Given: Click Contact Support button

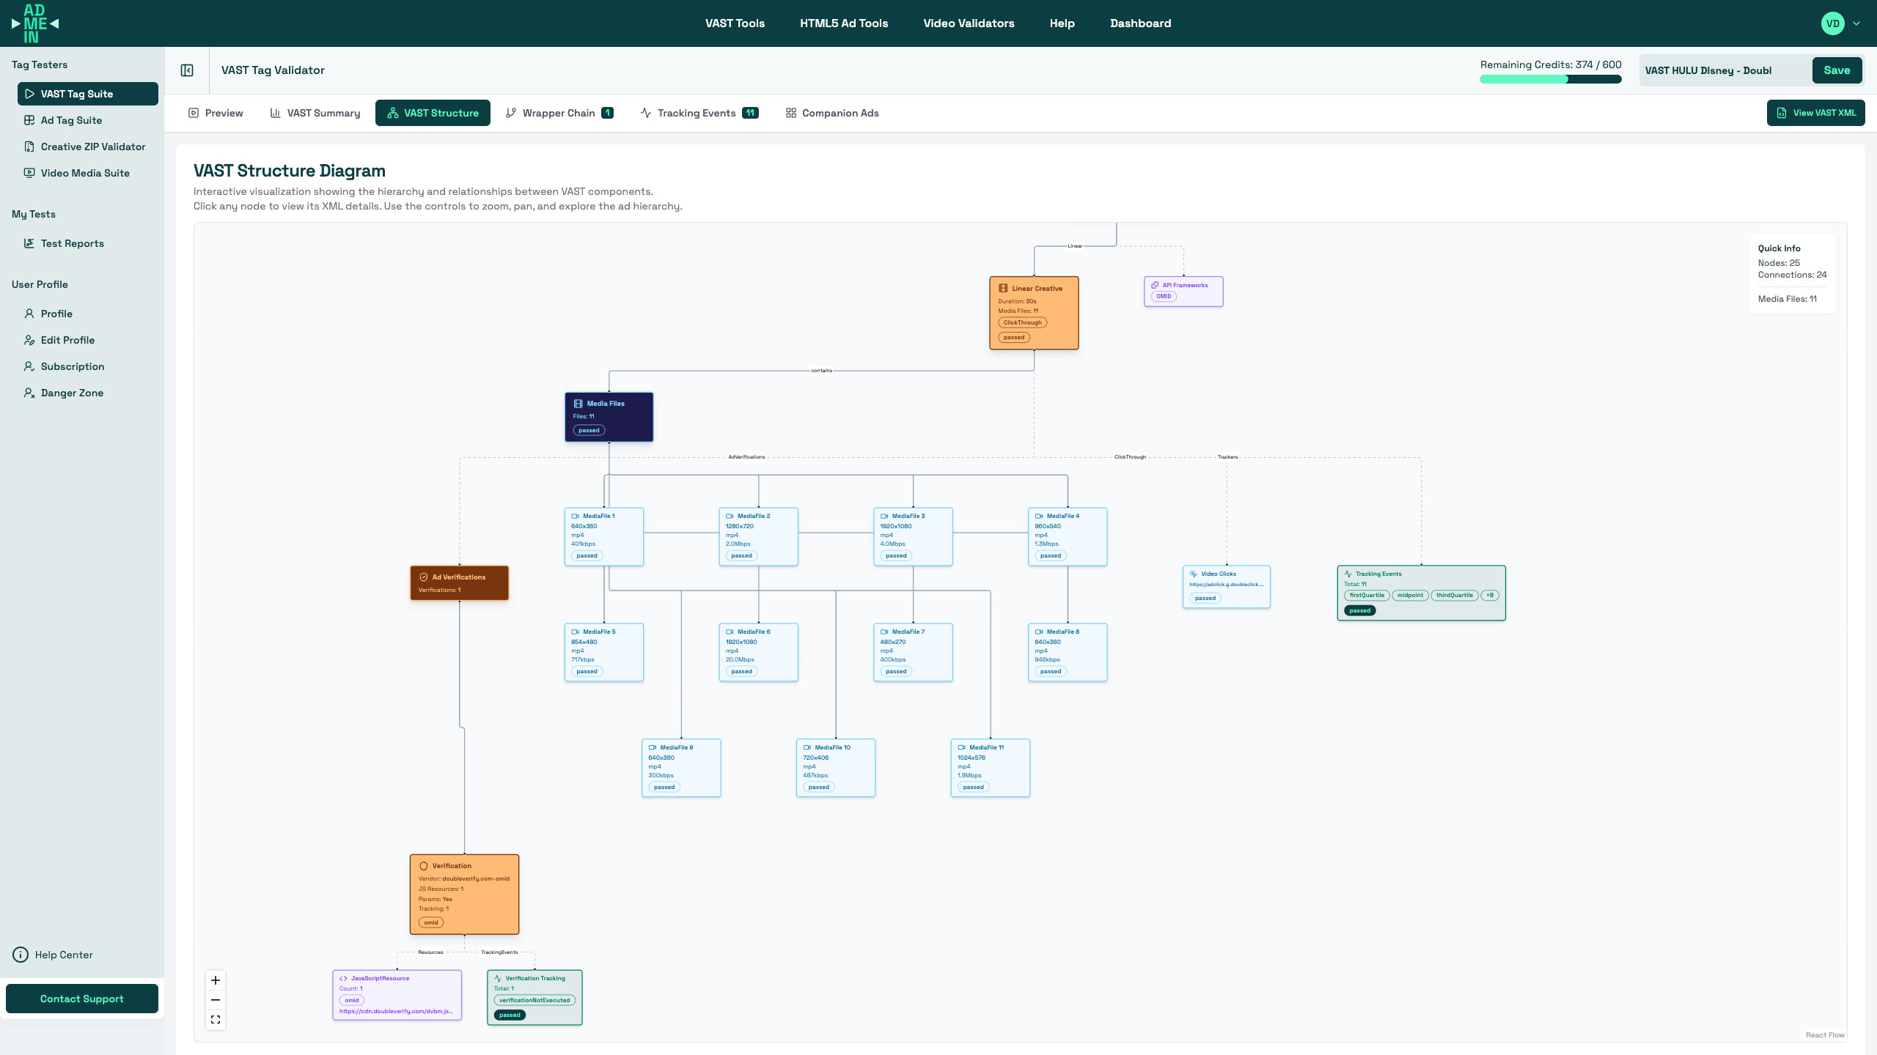Looking at the screenshot, I should (82, 999).
